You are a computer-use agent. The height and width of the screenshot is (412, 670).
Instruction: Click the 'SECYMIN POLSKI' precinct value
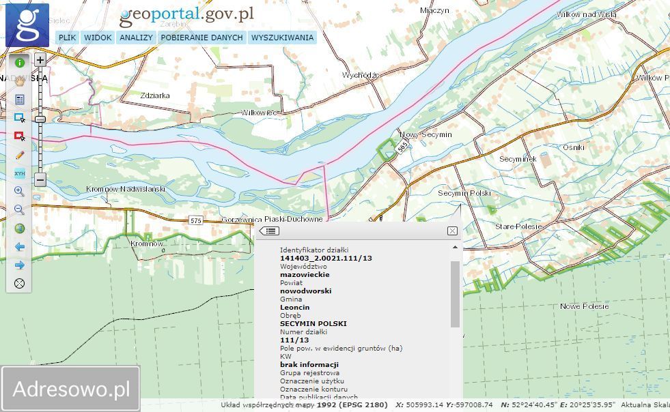[x=313, y=323]
